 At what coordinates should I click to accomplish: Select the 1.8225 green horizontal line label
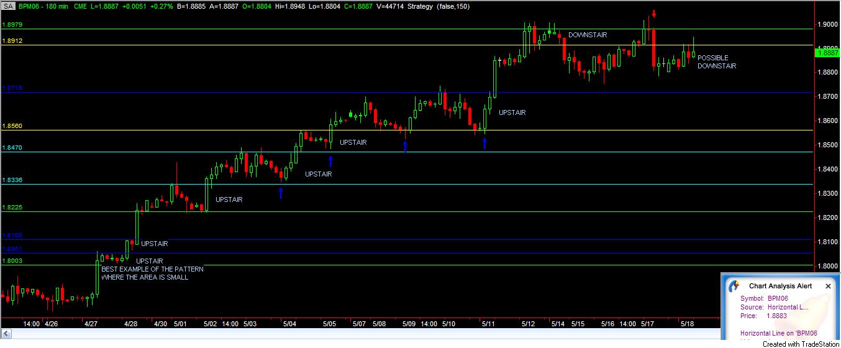tap(12, 208)
